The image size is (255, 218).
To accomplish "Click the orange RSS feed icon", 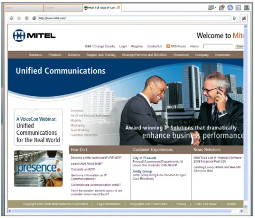I will pyautogui.click(x=168, y=46).
